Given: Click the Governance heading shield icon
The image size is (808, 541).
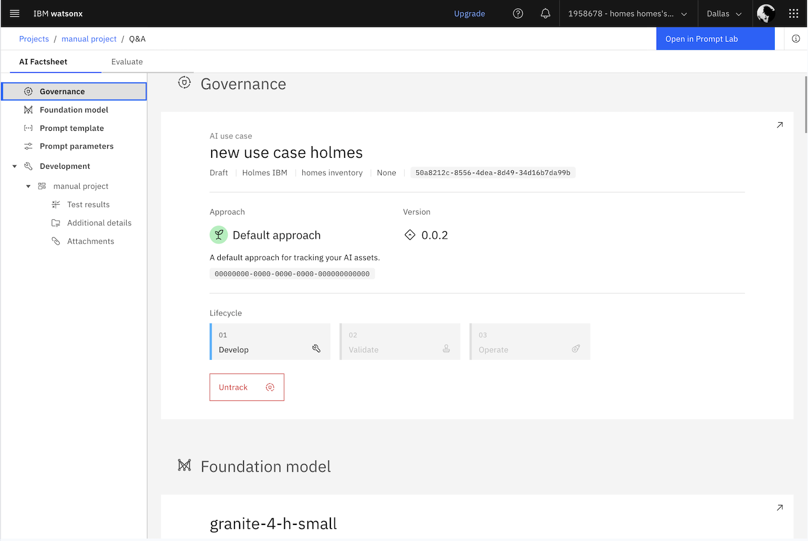Looking at the screenshot, I should coord(184,83).
